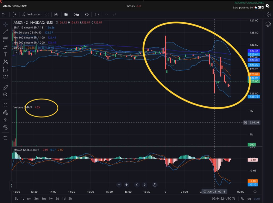The height and width of the screenshot is (203, 273).
Task: Select the 2h time range
Action: [x=70, y=198]
